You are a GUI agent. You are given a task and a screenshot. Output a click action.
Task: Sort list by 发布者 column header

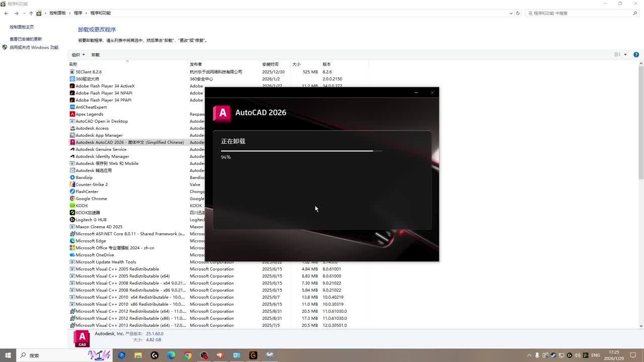[196, 64]
